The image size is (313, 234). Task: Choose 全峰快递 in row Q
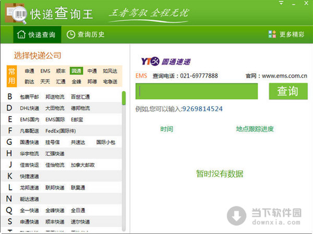(55, 211)
